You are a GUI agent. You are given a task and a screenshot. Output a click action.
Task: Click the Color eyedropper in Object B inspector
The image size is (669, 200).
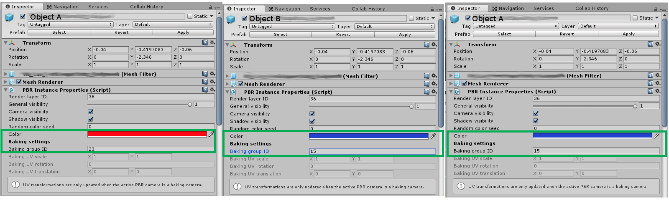pos(433,136)
